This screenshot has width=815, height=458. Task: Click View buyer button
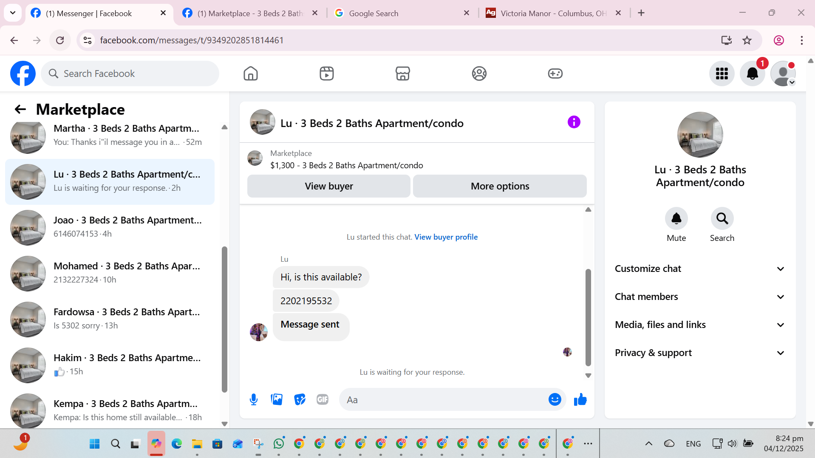329,186
